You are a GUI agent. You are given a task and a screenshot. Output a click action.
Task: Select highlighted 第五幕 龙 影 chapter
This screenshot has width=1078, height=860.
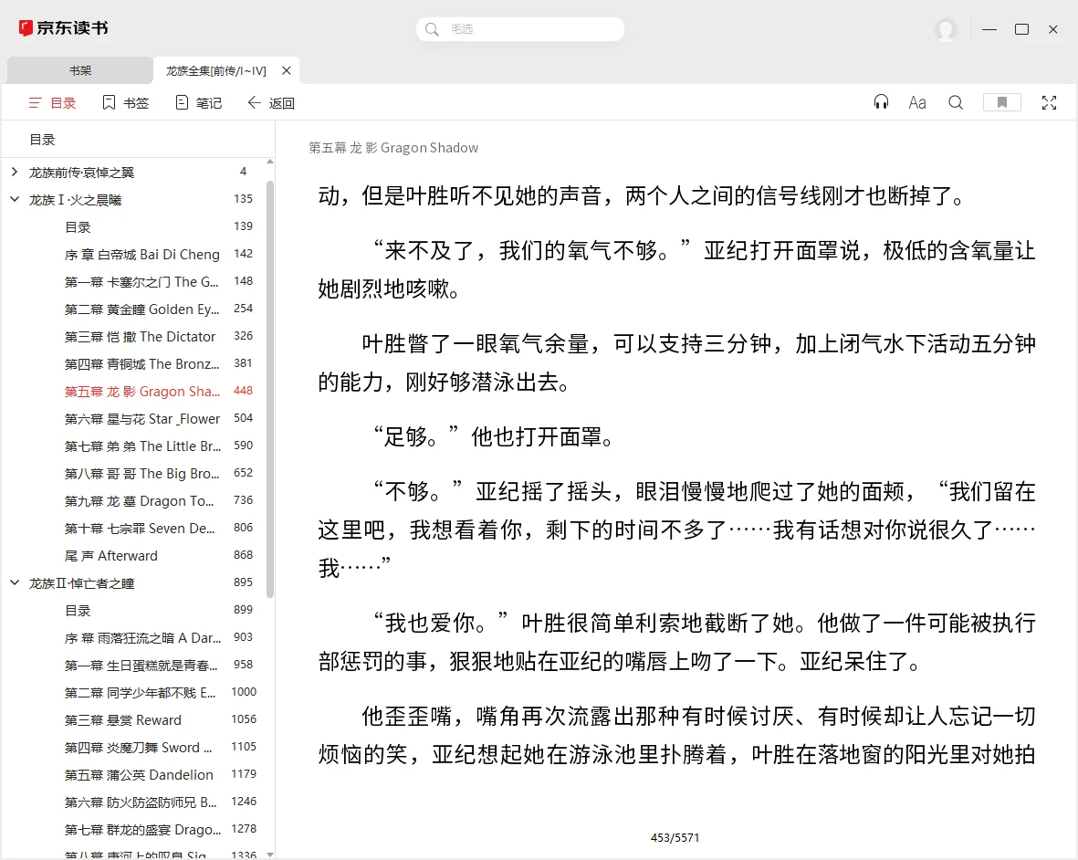(142, 391)
